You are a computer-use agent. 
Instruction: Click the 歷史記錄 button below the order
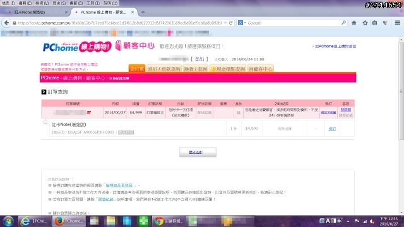click(198, 152)
